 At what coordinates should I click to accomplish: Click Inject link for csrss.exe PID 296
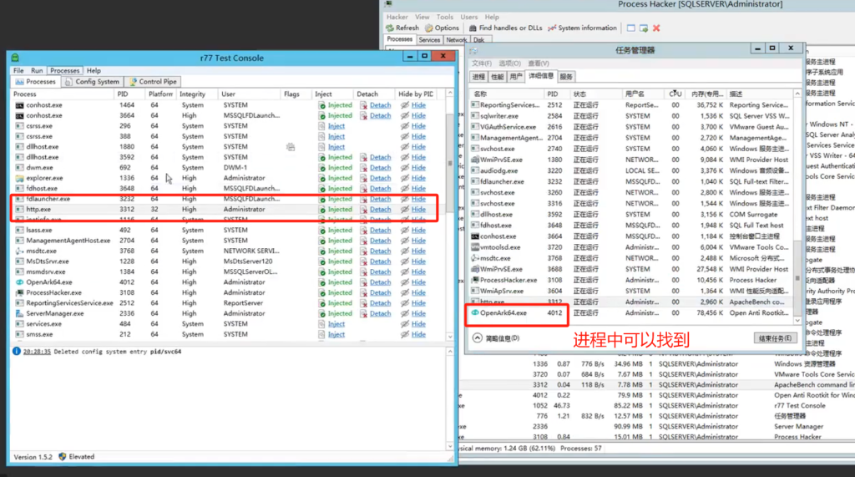click(336, 126)
